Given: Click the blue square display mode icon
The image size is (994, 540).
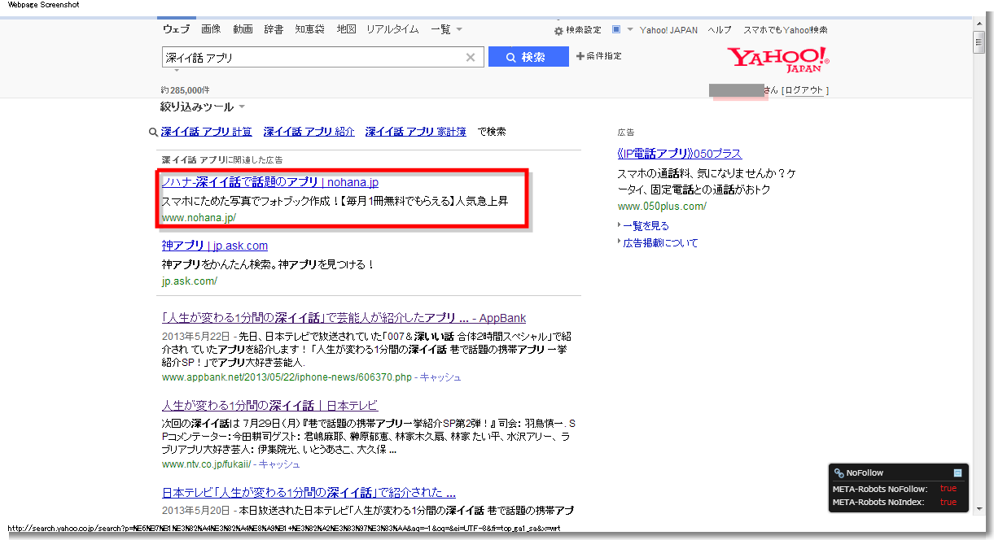Looking at the screenshot, I should coord(616,29).
